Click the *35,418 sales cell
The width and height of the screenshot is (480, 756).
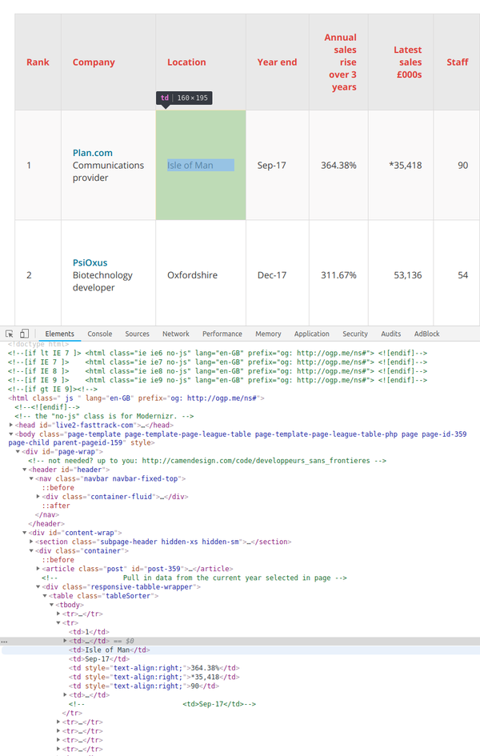click(401, 166)
